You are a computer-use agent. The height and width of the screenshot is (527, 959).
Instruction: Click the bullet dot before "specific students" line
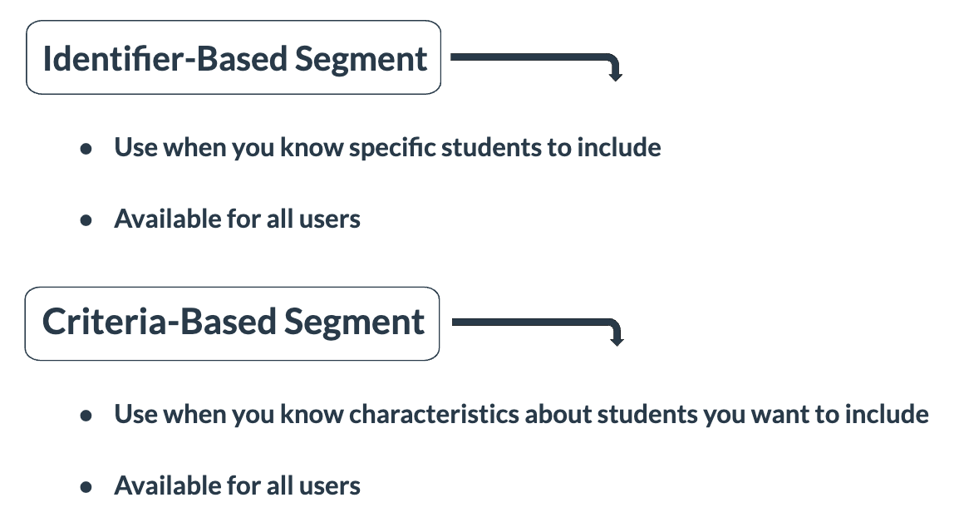pyautogui.click(x=86, y=150)
